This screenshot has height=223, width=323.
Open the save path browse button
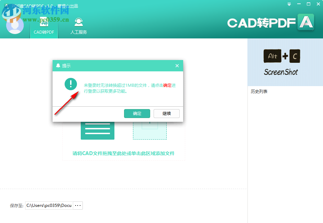point(78,205)
